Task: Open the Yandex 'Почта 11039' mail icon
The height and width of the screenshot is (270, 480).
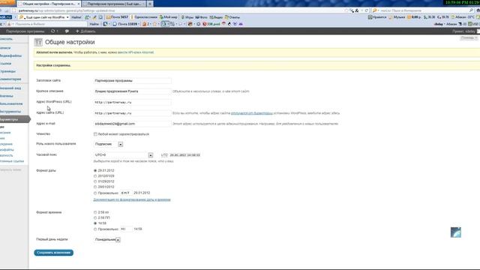Action: [x=126, y=24]
